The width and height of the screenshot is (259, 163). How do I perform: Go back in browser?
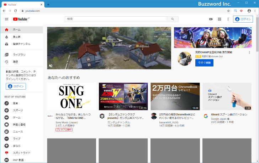pos(4,11)
